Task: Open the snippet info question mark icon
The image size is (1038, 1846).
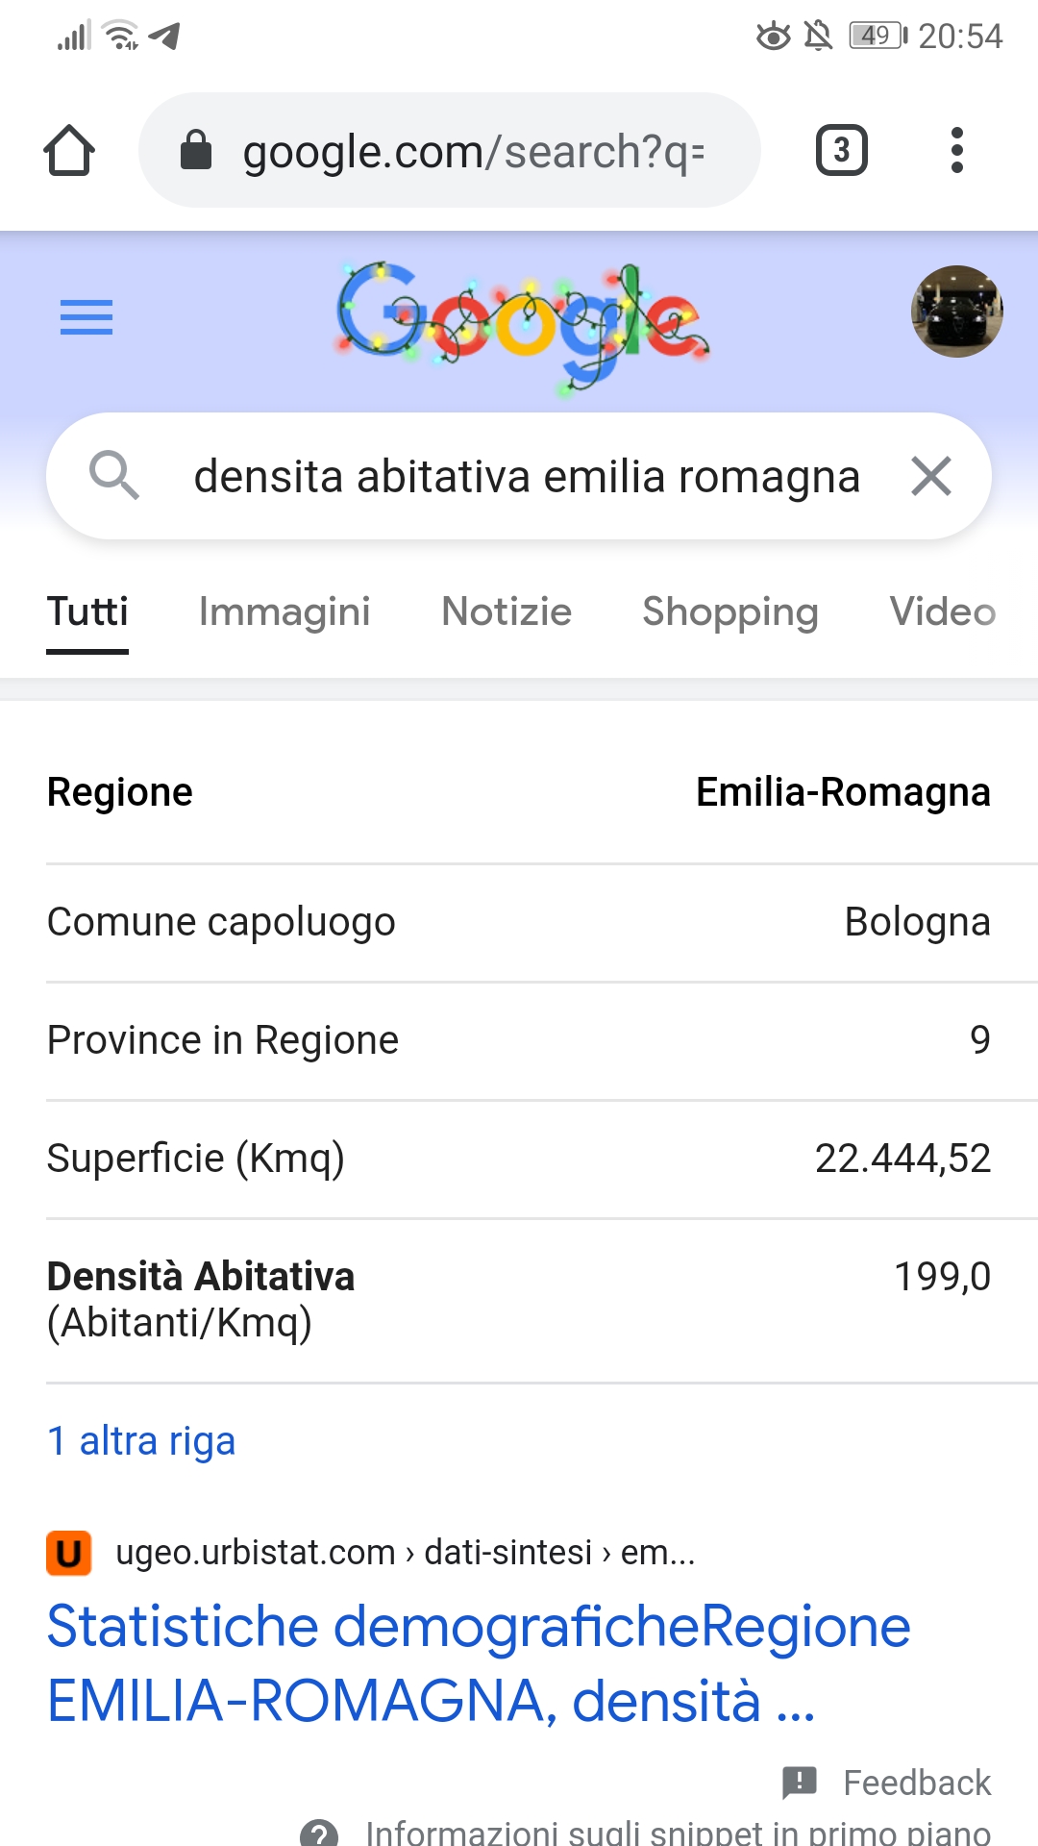Action: click(x=319, y=1833)
